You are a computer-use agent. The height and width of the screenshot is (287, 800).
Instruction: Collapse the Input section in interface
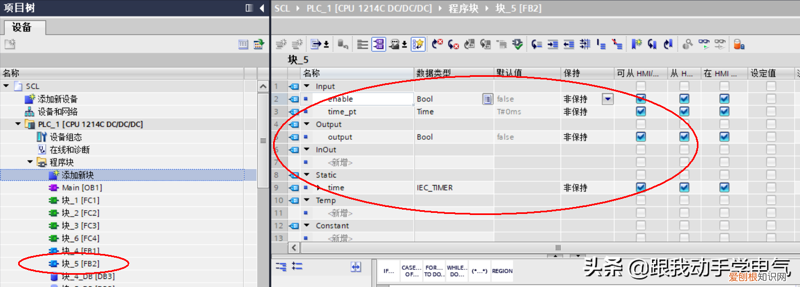pyautogui.click(x=307, y=86)
